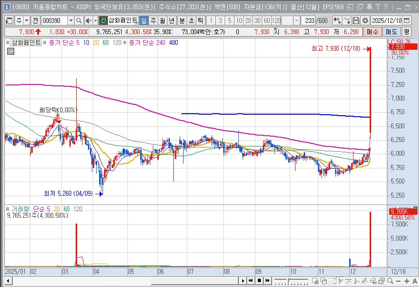419x287 pixels.
Task: Click the rewind playback button
Action: click(251, 281)
